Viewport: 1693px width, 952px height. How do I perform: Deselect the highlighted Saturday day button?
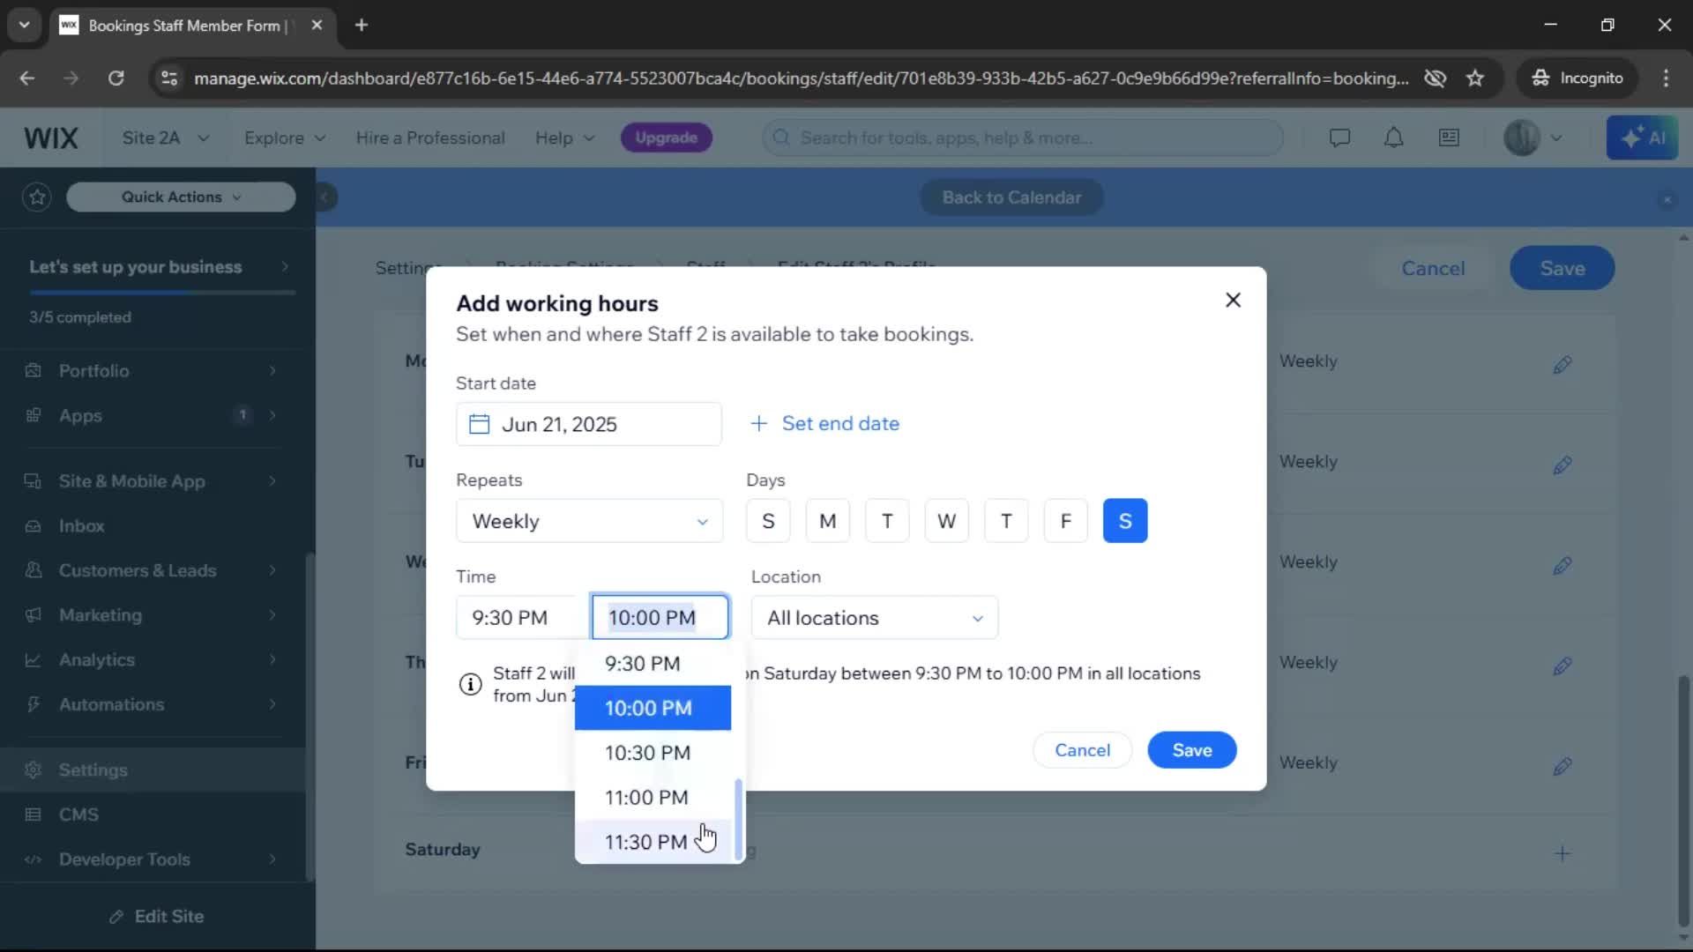click(1125, 521)
